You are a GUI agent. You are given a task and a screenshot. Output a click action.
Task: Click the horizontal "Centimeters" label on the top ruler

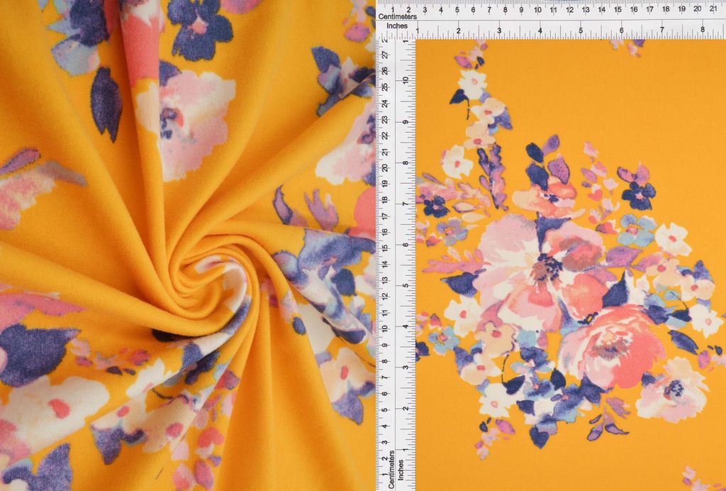tap(397, 17)
